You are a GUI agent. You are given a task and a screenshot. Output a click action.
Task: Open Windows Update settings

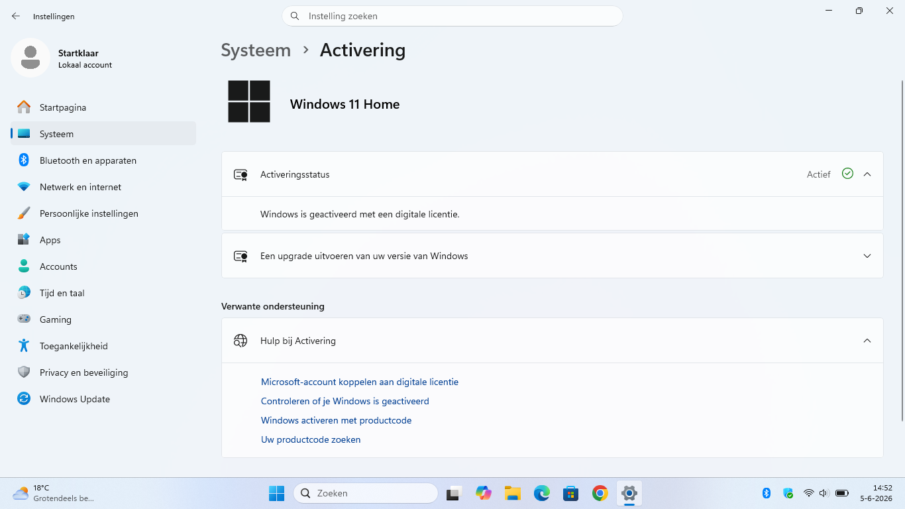(x=103, y=399)
